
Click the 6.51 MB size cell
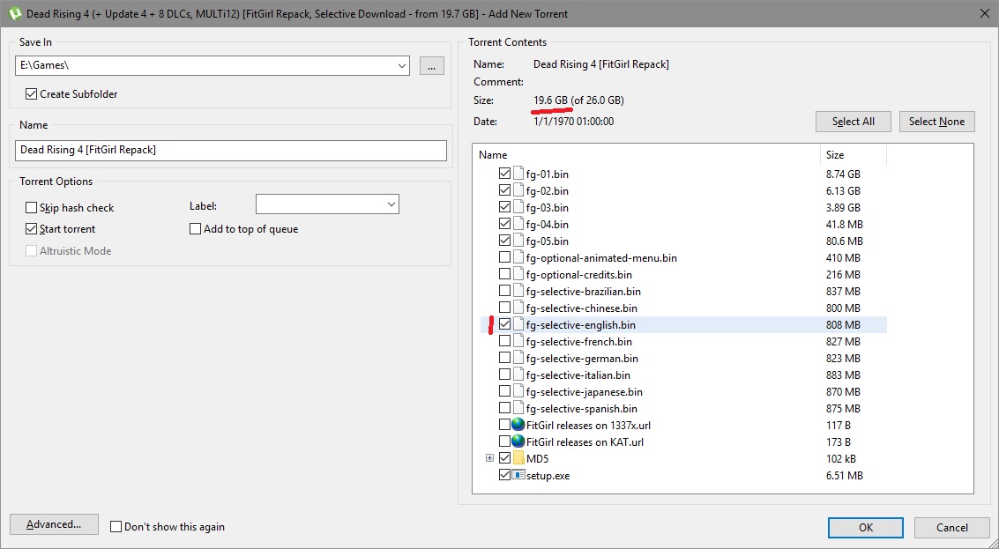click(x=844, y=475)
